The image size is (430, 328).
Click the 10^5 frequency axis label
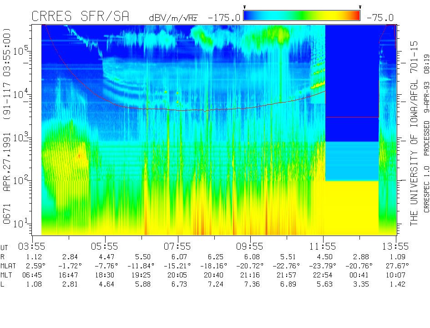[x=22, y=51]
